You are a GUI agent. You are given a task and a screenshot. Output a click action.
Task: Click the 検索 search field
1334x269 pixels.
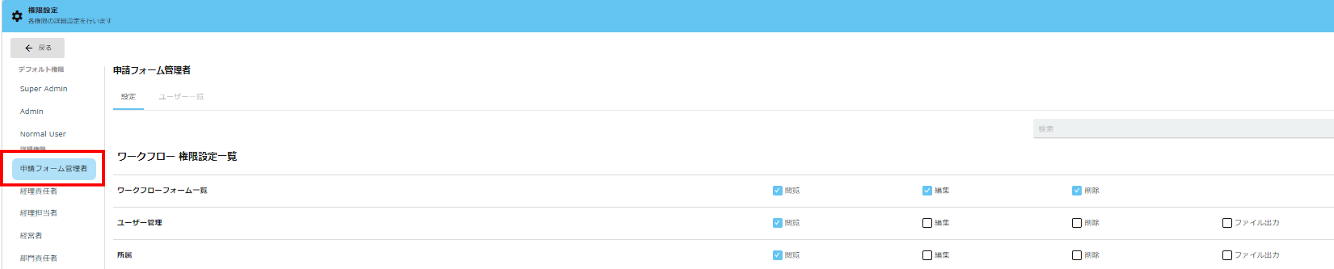(x=1183, y=129)
